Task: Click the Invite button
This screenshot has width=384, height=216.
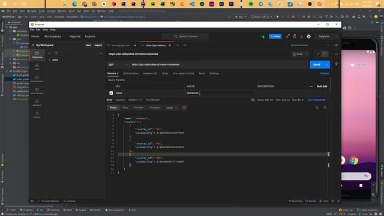Action: point(275,37)
